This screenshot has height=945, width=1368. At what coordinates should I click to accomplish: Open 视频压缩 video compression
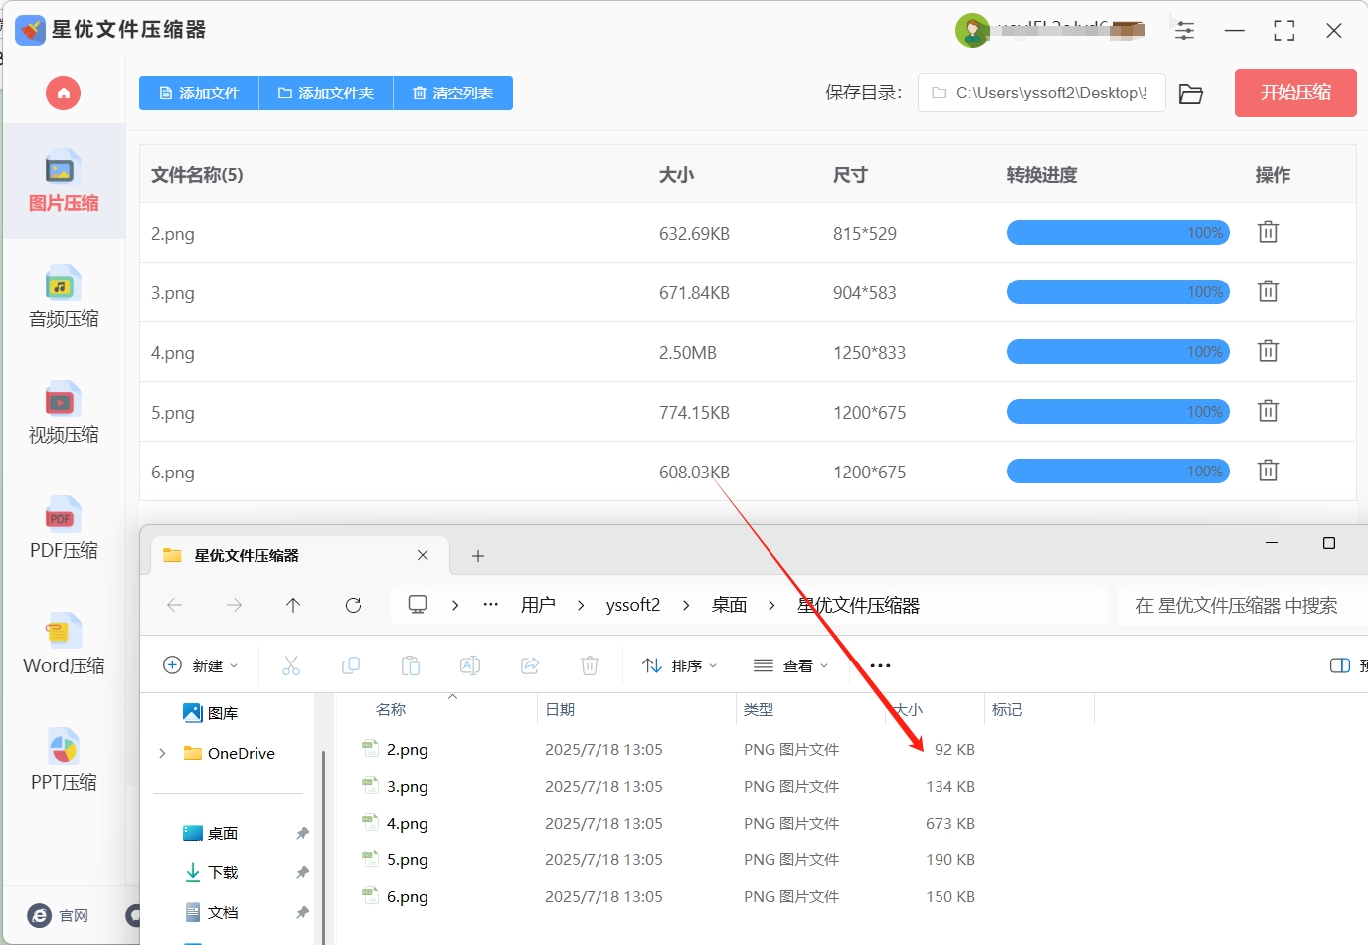(64, 413)
